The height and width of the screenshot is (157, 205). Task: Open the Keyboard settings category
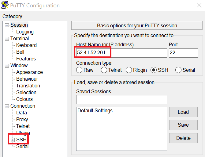(x=26, y=45)
